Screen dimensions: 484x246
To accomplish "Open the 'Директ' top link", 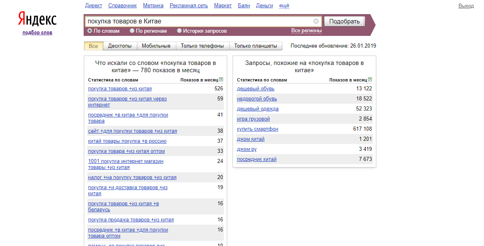I will (x=94, y=6).
